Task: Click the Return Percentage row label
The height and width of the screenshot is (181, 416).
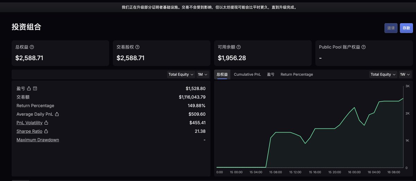Action: click(x=35, y=106)
